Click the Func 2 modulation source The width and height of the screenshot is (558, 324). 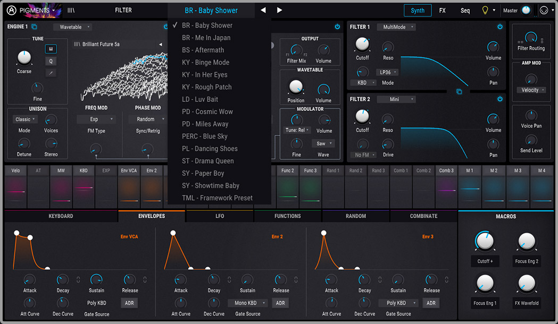coord(288,186)
